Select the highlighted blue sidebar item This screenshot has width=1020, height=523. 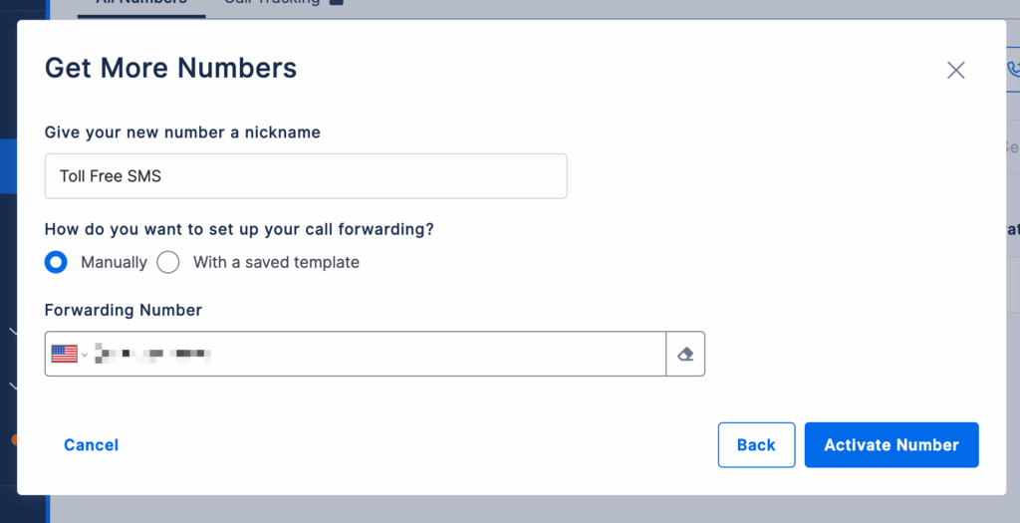tap(8, 165)
